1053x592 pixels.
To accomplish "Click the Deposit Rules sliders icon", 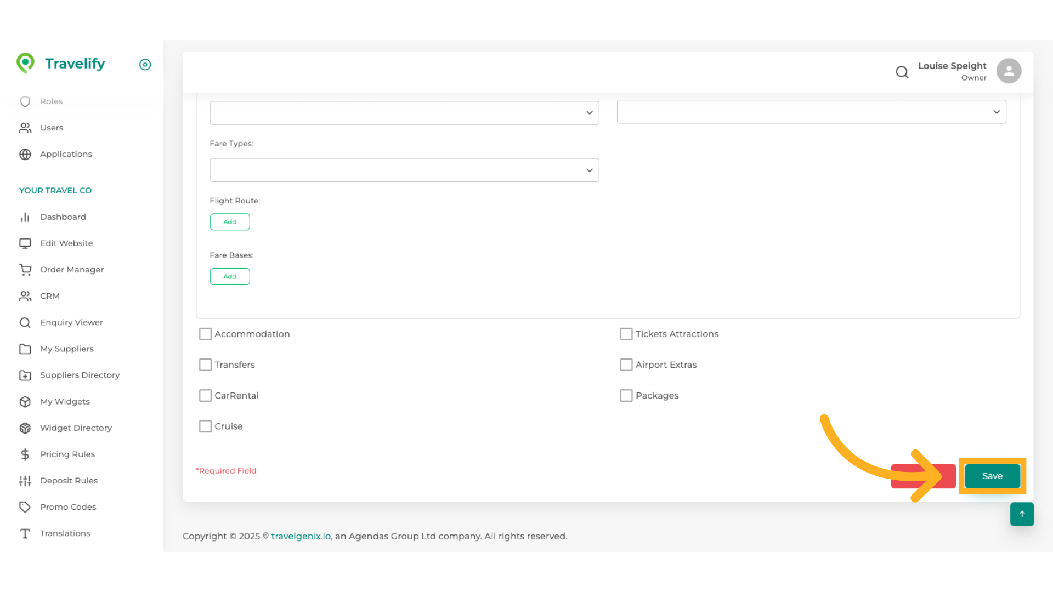I will click(25, 481).
